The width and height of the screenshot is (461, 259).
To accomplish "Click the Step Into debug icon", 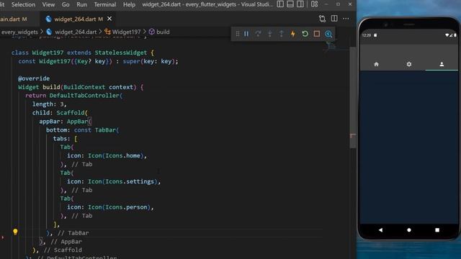I will click(x=269, y=34).
